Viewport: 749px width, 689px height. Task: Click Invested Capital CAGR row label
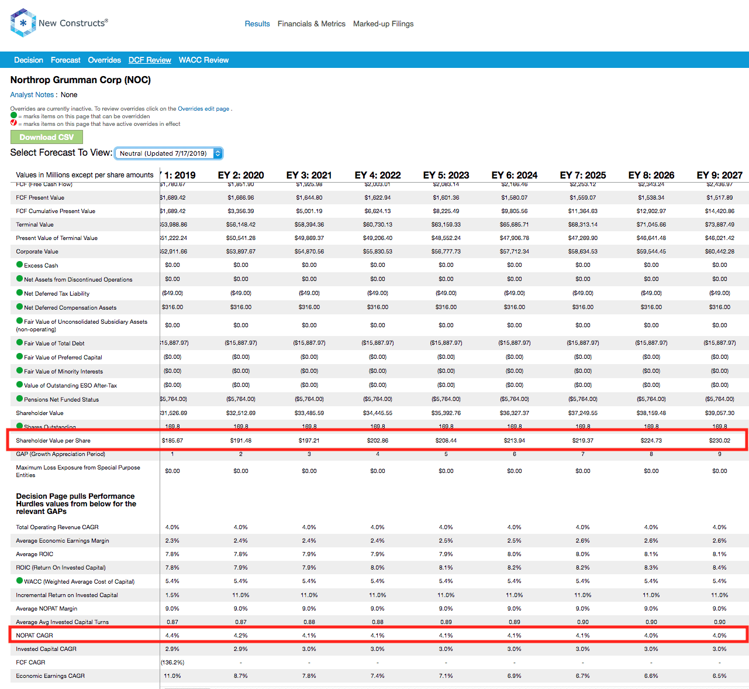point(46,649)
